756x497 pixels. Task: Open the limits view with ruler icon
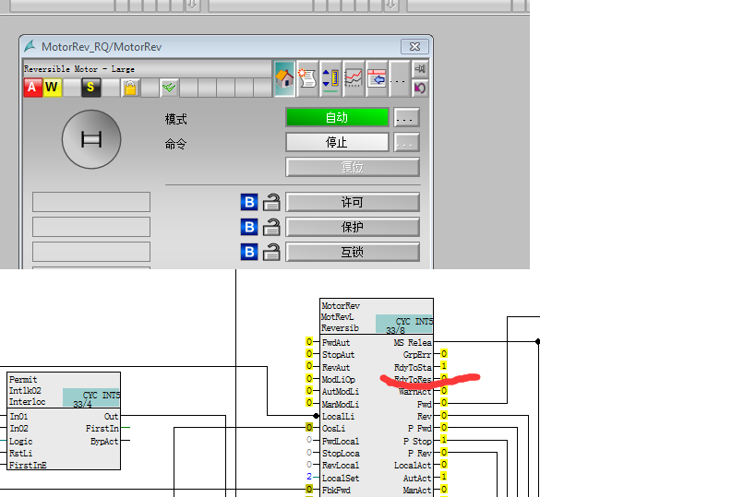(x=330, y=78)
